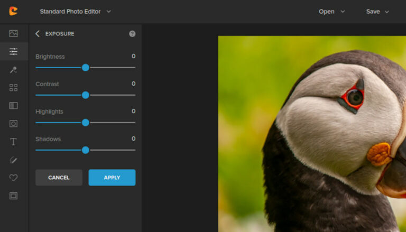406x232 pixels.
Task: Go back from Exposure panel
Action: (38, 34)
